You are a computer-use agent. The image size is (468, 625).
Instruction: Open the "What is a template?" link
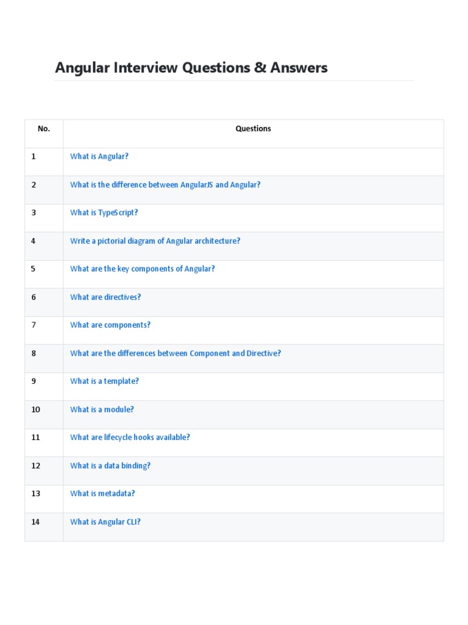tap(105, 381)
